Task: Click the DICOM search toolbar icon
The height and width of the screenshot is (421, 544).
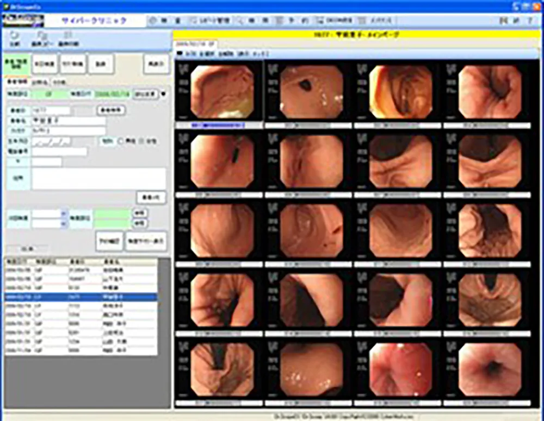Action: click(321, 21)
